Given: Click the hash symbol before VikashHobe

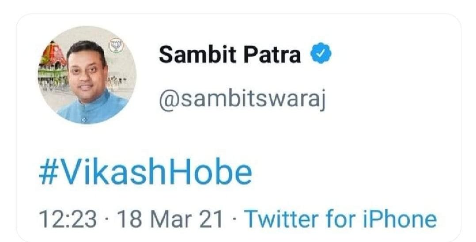Looking at the screenshot, I should coord(48,174).
